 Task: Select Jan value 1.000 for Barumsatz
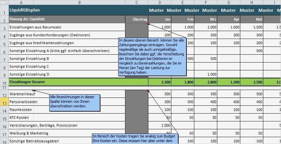pyautogui.click(x=160, y=27)
